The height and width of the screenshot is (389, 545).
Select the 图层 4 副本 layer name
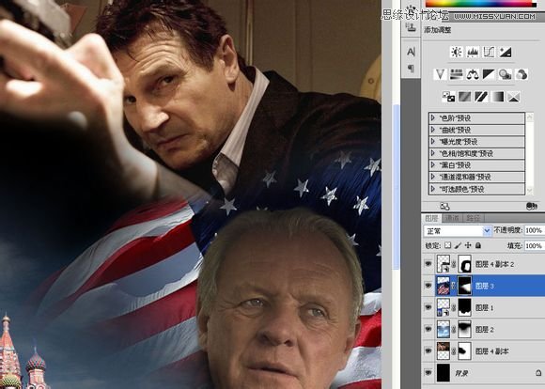point(491,351)
